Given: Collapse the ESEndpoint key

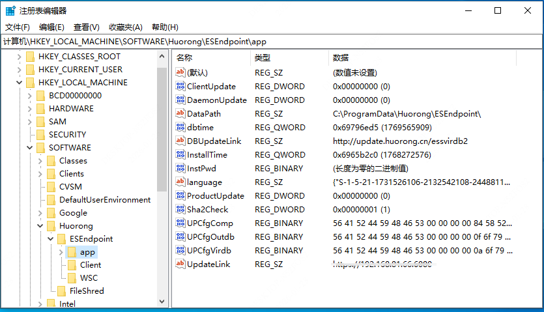Looking at the screenshot, I should (51, 239).
